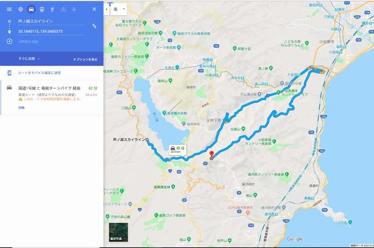
Task: Open the input method あ dropdown arrow
Action: [124, 9]
